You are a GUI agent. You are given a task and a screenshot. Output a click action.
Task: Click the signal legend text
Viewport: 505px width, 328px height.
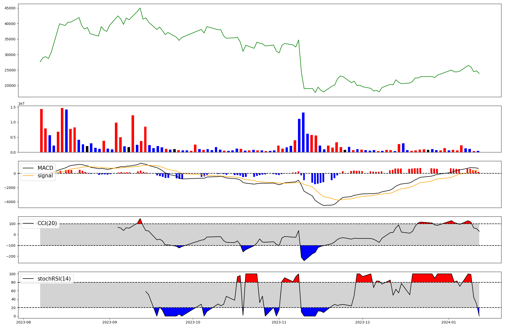click(x=45, y=176)
